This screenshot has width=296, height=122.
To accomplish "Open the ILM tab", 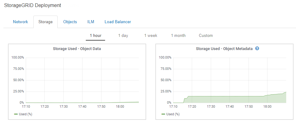I will click(x=91, y=22).
